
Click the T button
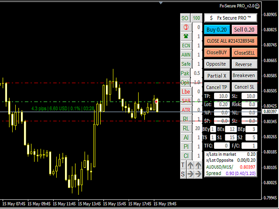(x=183, y=165)
